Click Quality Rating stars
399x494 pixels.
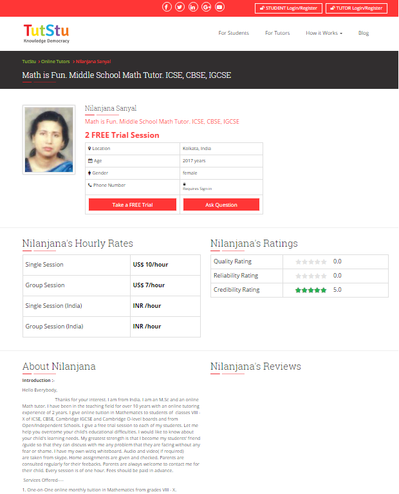(311, 261)
